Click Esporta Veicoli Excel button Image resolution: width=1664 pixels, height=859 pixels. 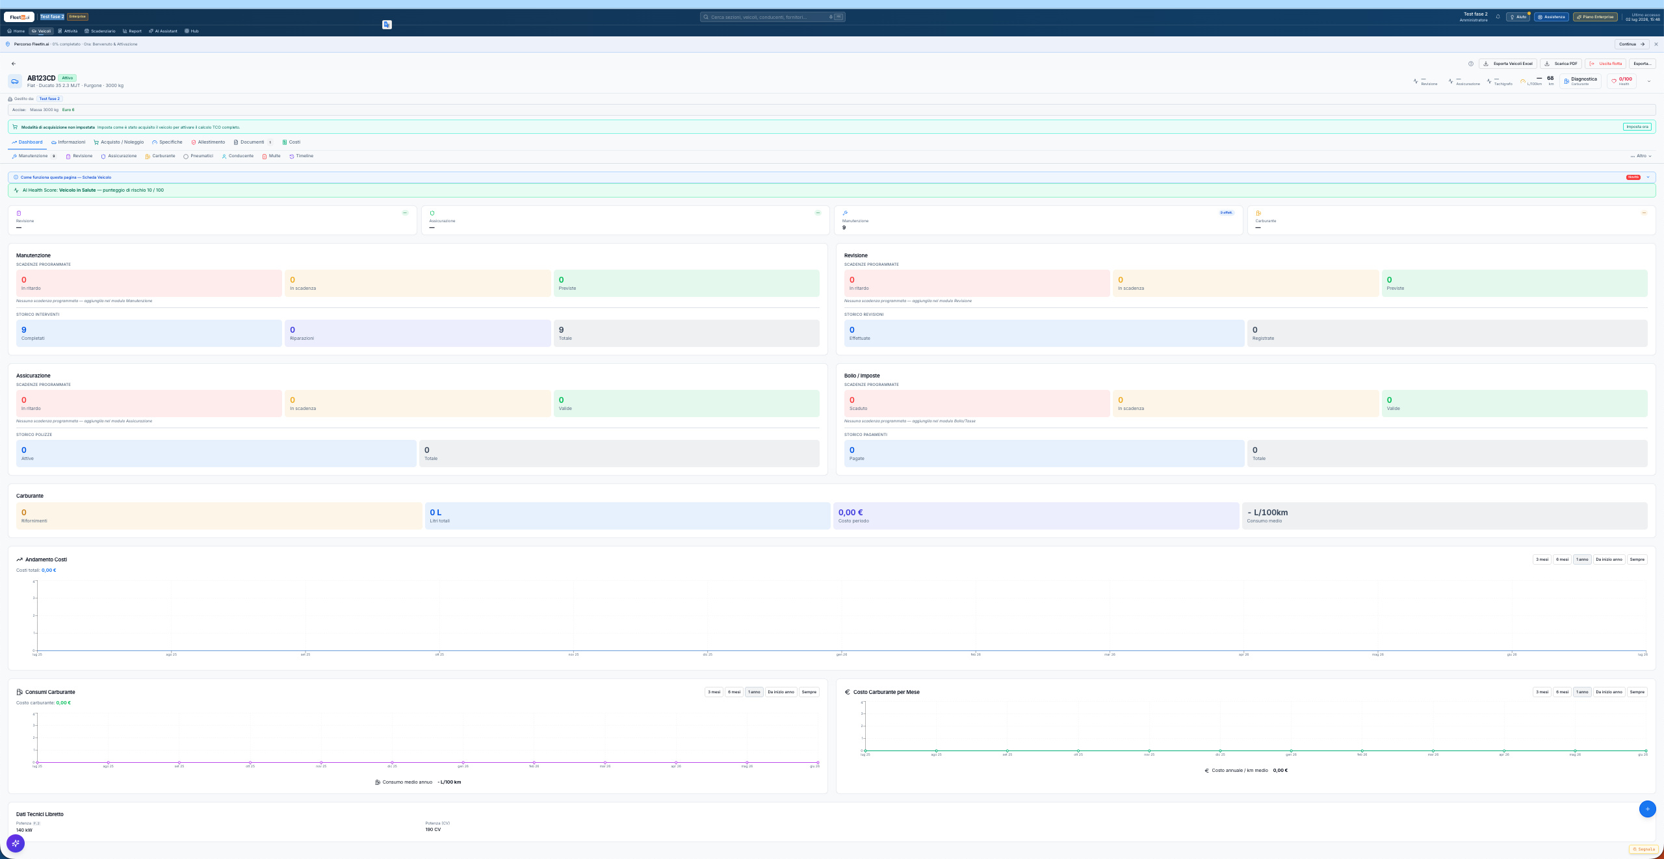[x=1507, y=64]
